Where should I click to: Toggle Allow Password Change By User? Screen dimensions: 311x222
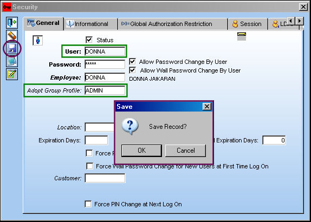[x=133, y=62]
